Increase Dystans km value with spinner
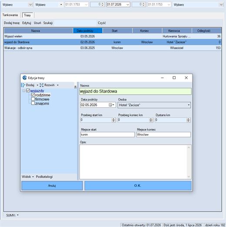The height and width of the screenshot is (227, 226). tap(188, 119)
